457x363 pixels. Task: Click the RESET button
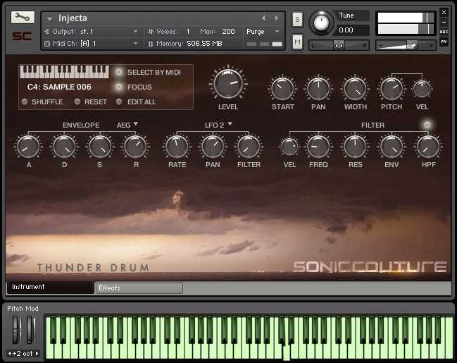click(77, 101)
